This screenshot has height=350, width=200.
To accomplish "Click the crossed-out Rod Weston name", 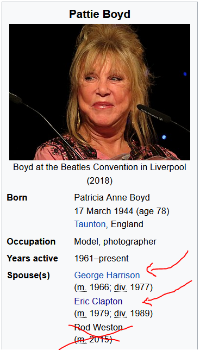I will tap(98, 328).
